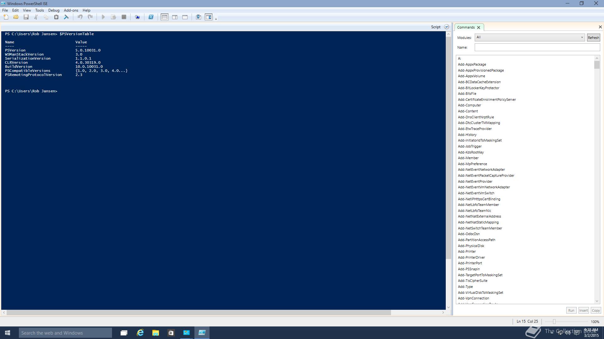Show script pane on top layout icon
604x339 pixels.
[x=165, y=17]
